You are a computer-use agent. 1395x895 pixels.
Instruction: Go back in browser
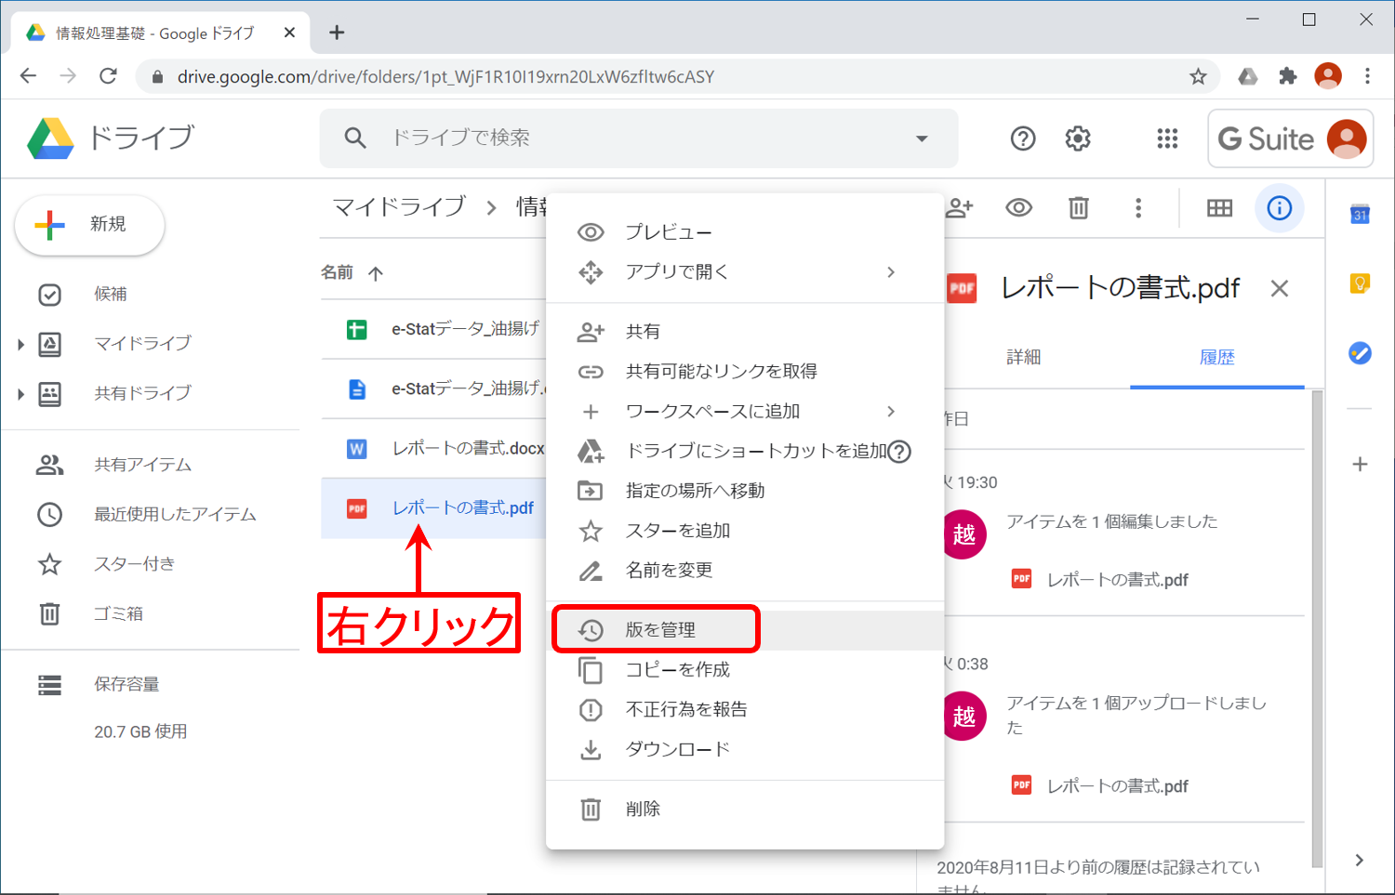point(29,76)
